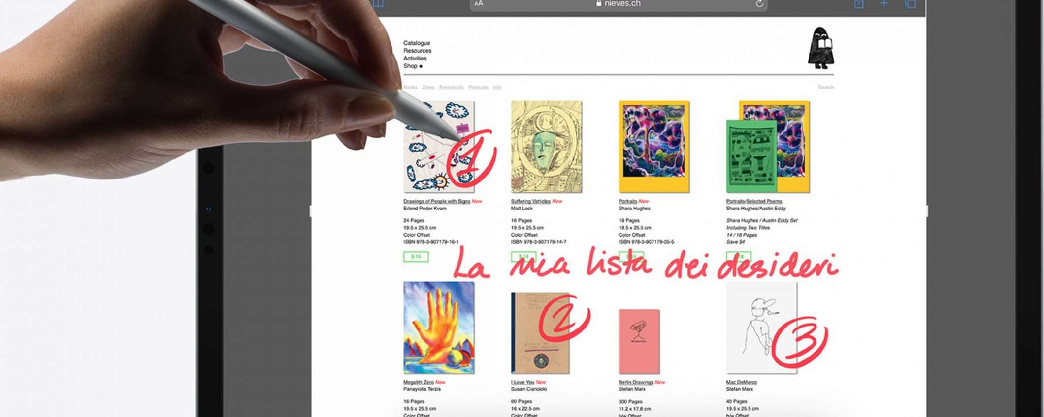Viewport: 1044px width, 417px height.
Task: Switch to the Zines category
Action: (428, 87)
